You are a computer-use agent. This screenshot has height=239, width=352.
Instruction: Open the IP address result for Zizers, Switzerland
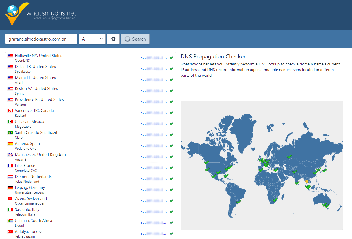pyautogui.click(x=154, y=201)
